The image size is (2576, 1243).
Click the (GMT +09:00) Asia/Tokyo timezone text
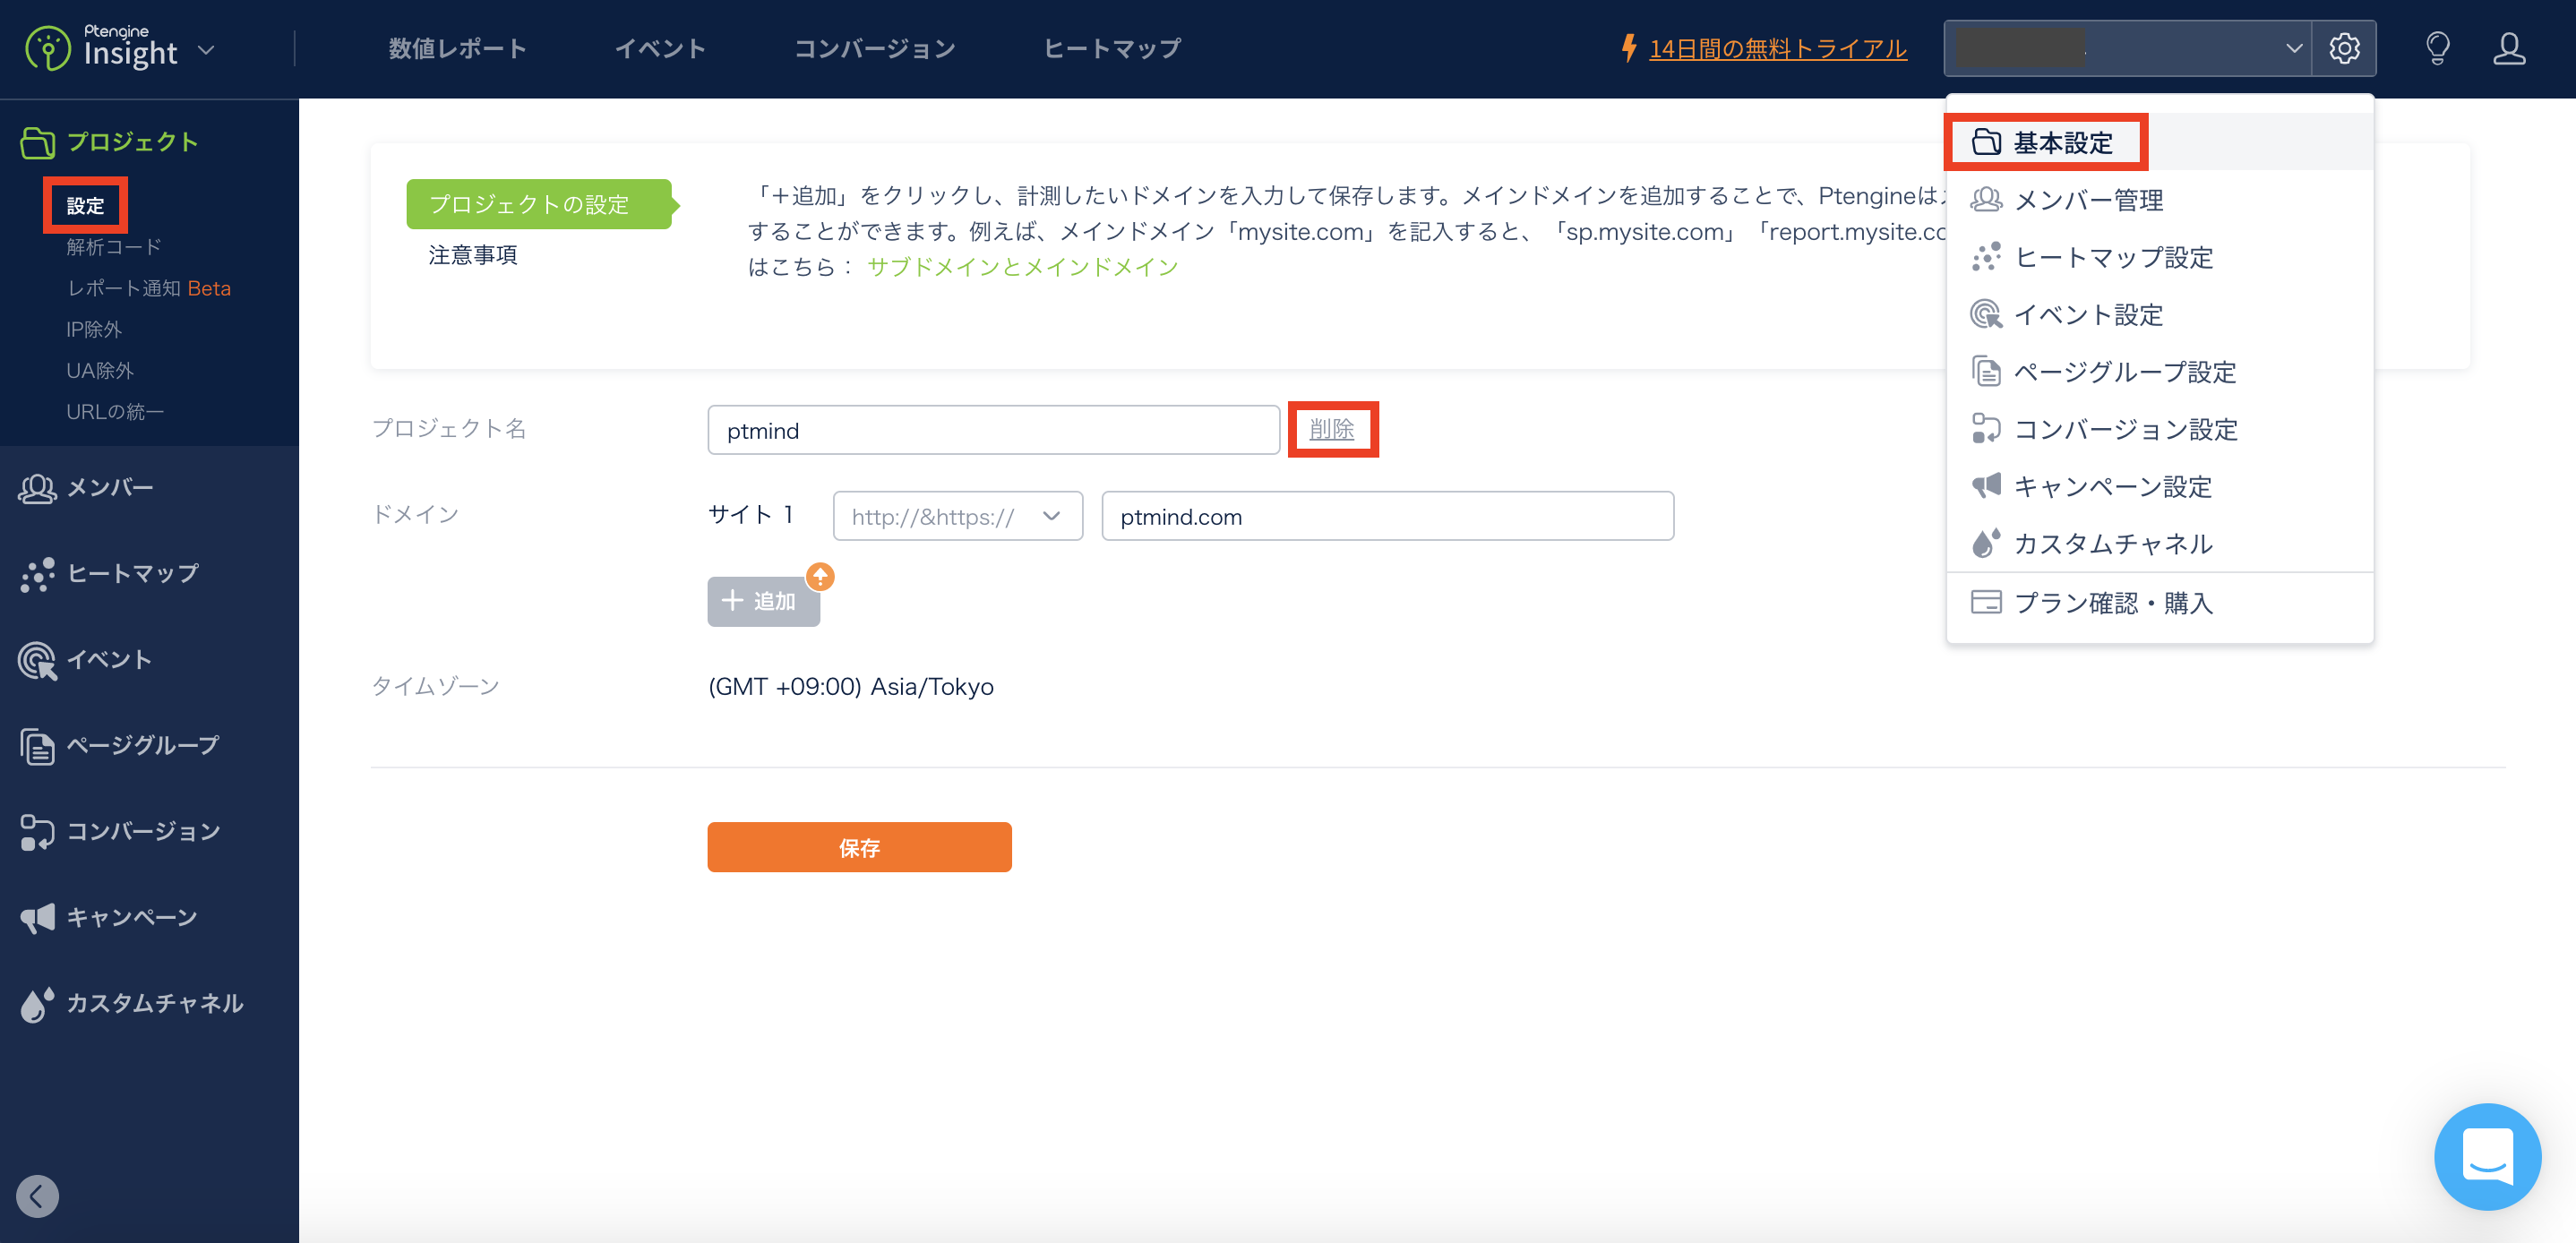pyautogui.click(x=851, y=687)
